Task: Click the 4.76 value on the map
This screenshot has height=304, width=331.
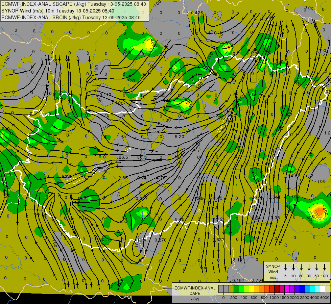Action: 161,178
